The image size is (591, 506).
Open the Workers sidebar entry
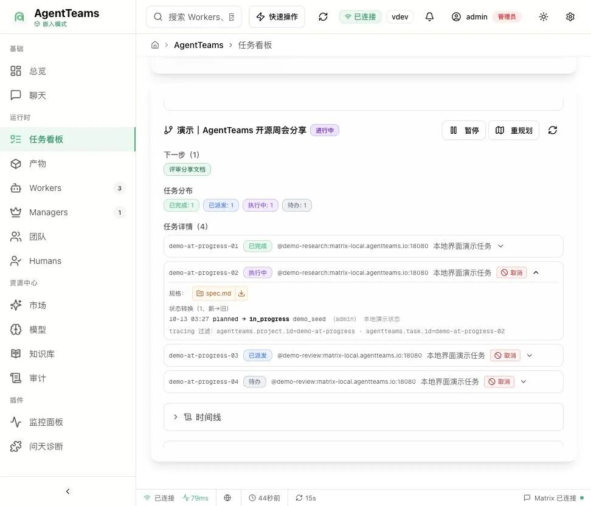point(68,188)
